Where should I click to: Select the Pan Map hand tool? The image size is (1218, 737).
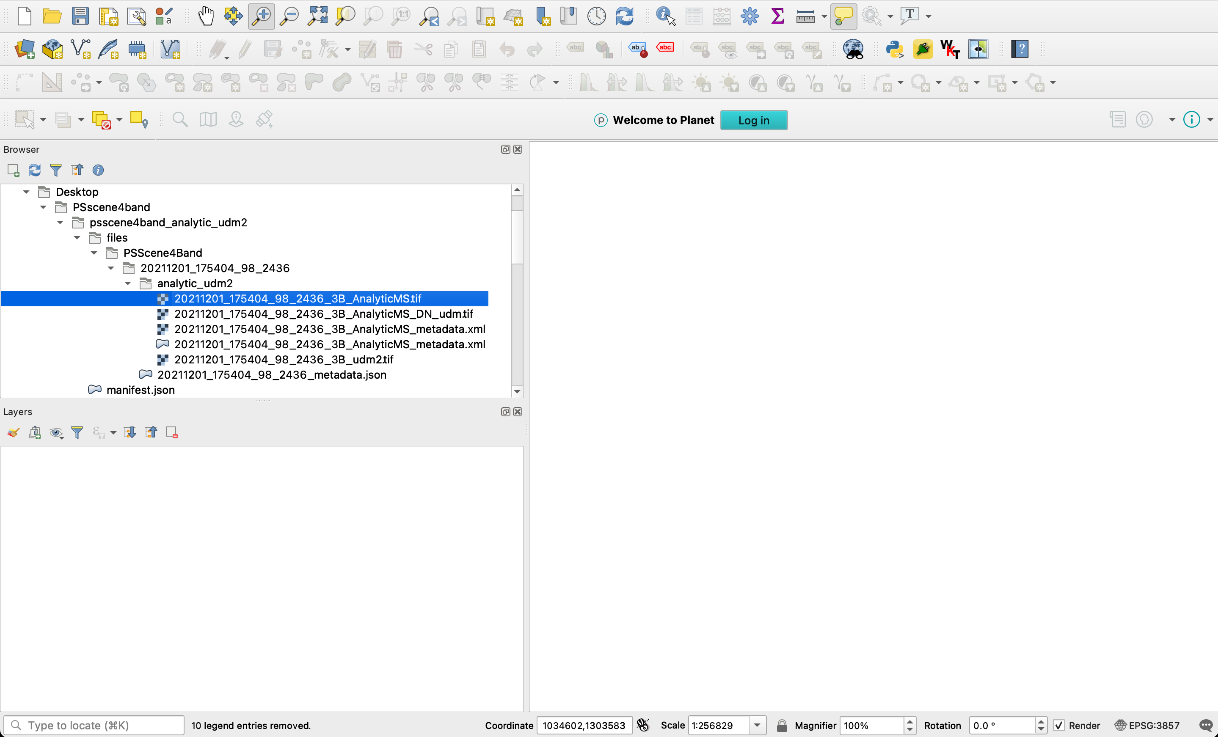click(206, 16)
